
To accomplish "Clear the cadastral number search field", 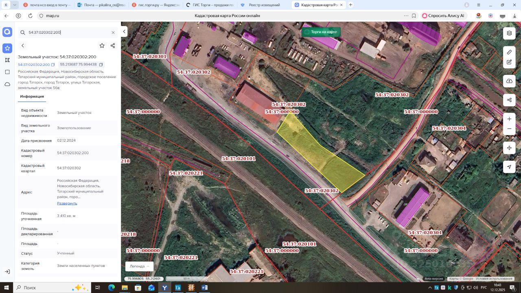I will (113, 33).
